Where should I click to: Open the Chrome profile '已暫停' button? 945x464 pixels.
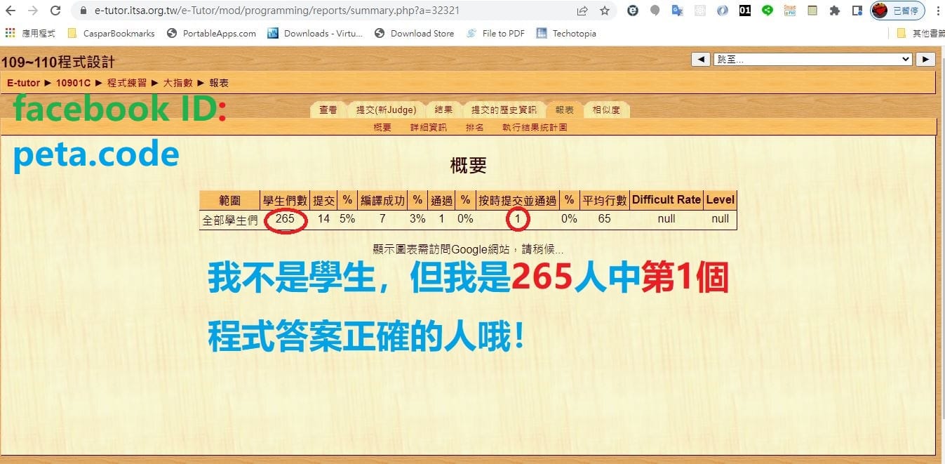(x=897, y=11)
